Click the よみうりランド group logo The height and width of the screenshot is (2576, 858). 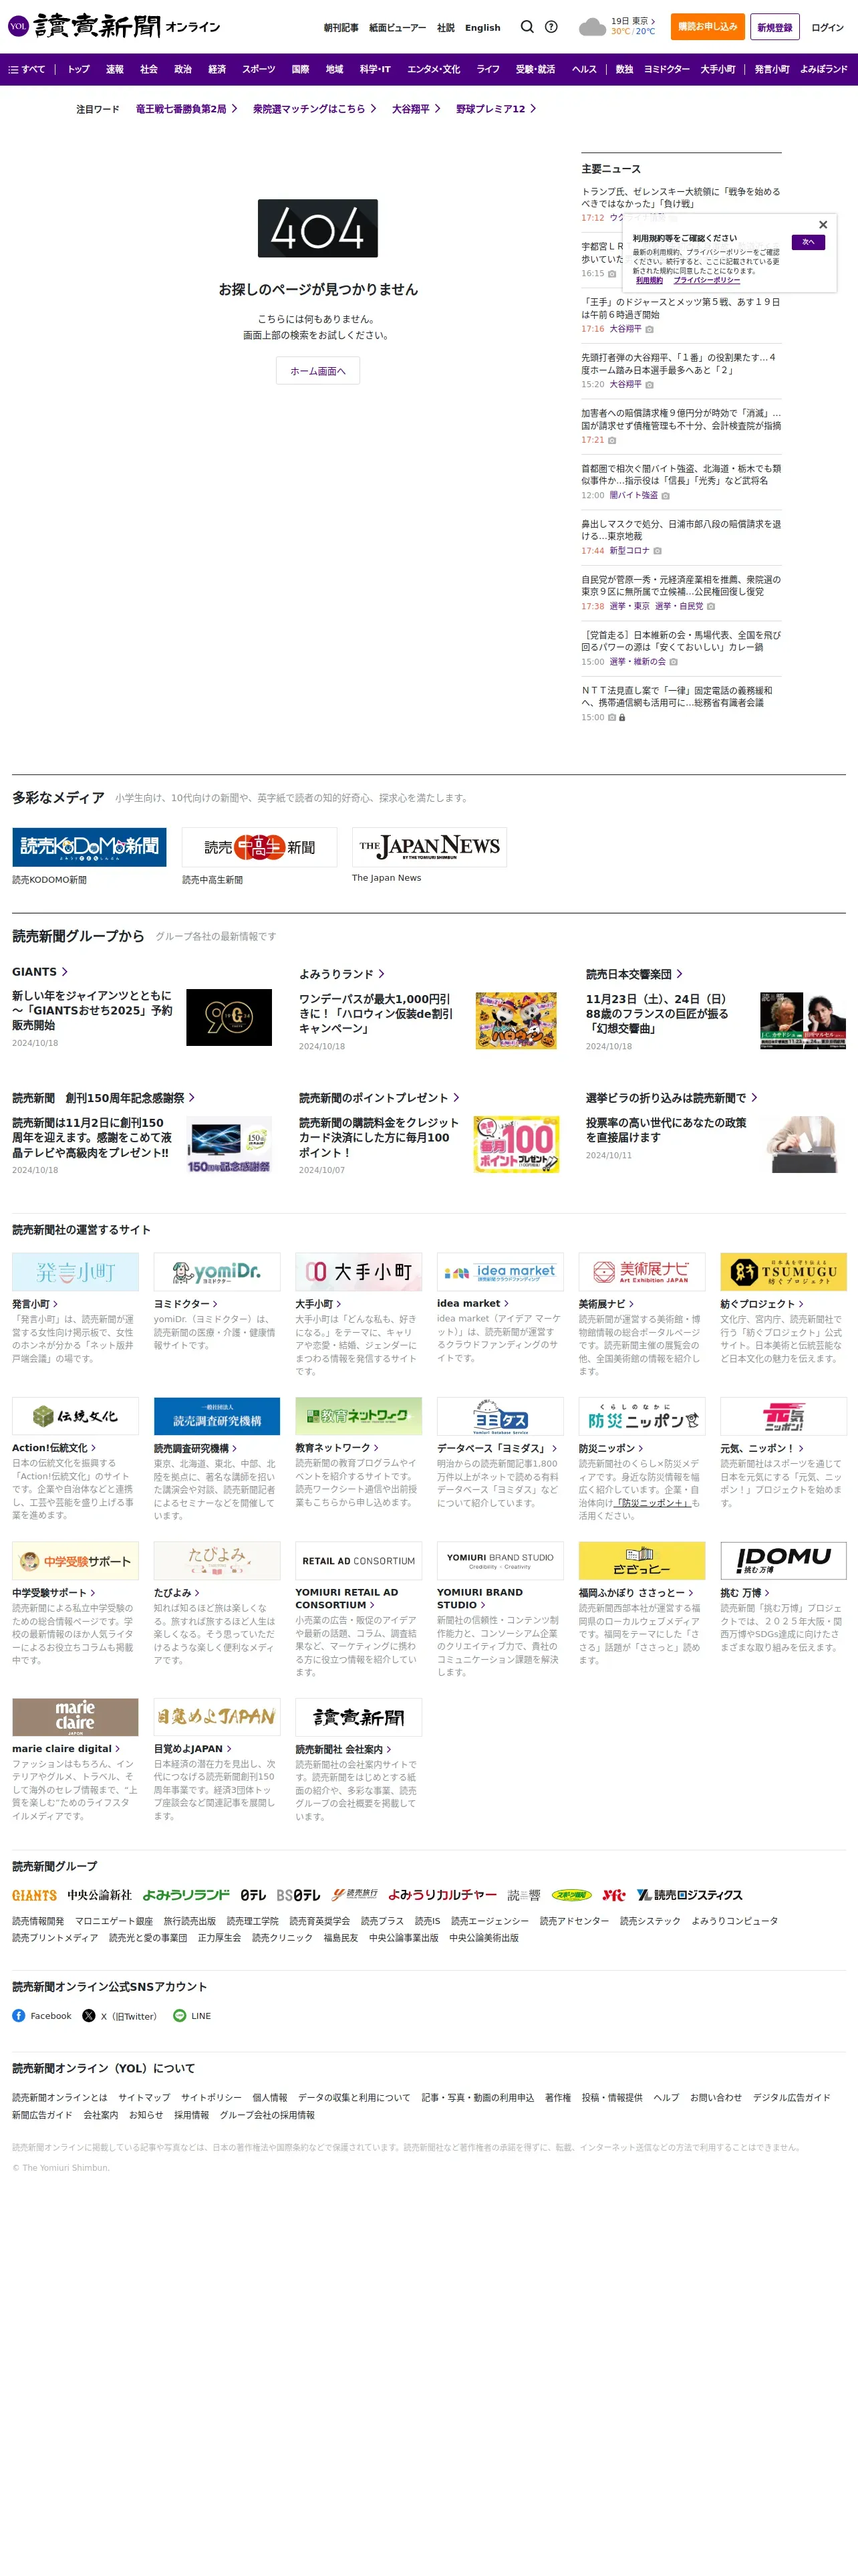[x=186, y=1895]
